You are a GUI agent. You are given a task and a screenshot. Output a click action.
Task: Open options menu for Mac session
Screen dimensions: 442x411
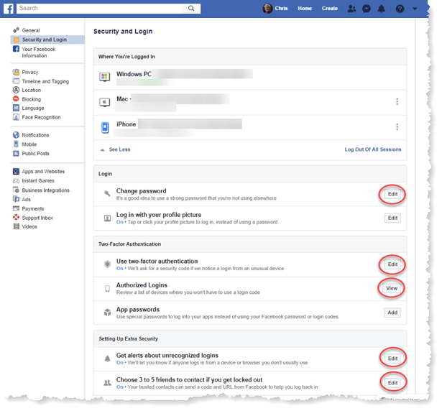point(397,101)
